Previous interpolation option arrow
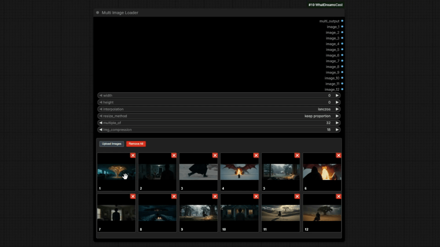Image resolution: width=440 pixels, height=247 pixels. coord(101,109)
